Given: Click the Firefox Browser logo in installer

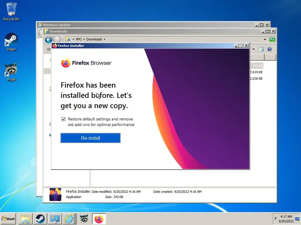Looking at the screenshot, I should pyautogui.click(x=86, y=63).
